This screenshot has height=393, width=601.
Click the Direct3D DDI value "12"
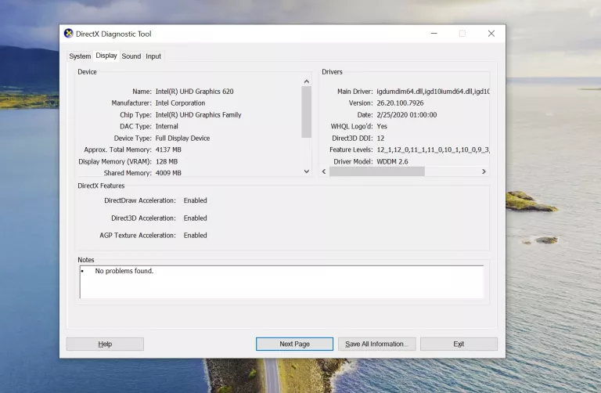point(380,138)
